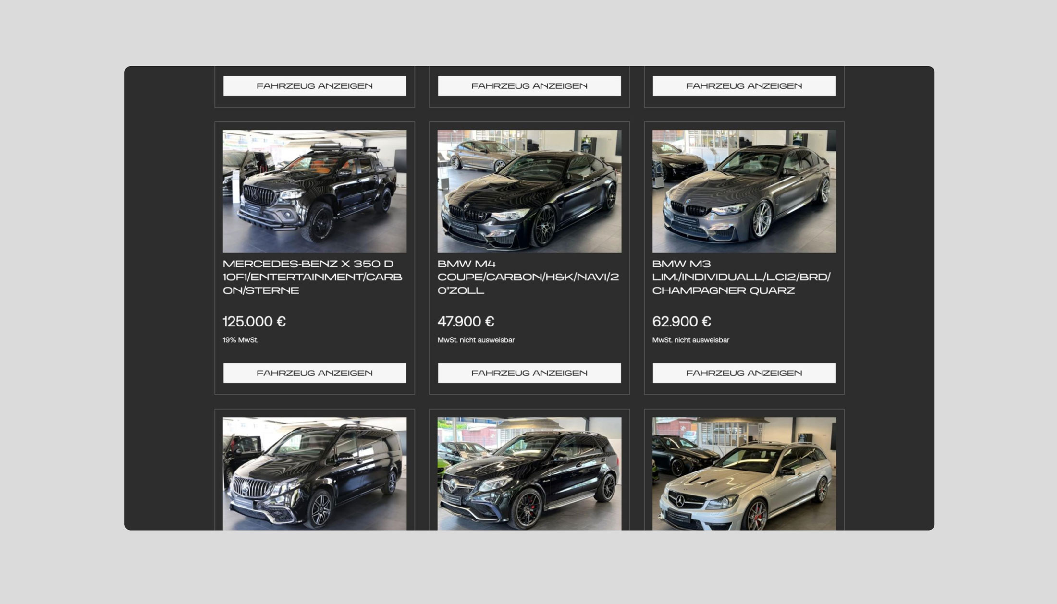This screenshot has height=604, width=1057.
Task: Open the black Mercedes V-Class van photo
Action: pyautogui.click(x=315, y=473)
